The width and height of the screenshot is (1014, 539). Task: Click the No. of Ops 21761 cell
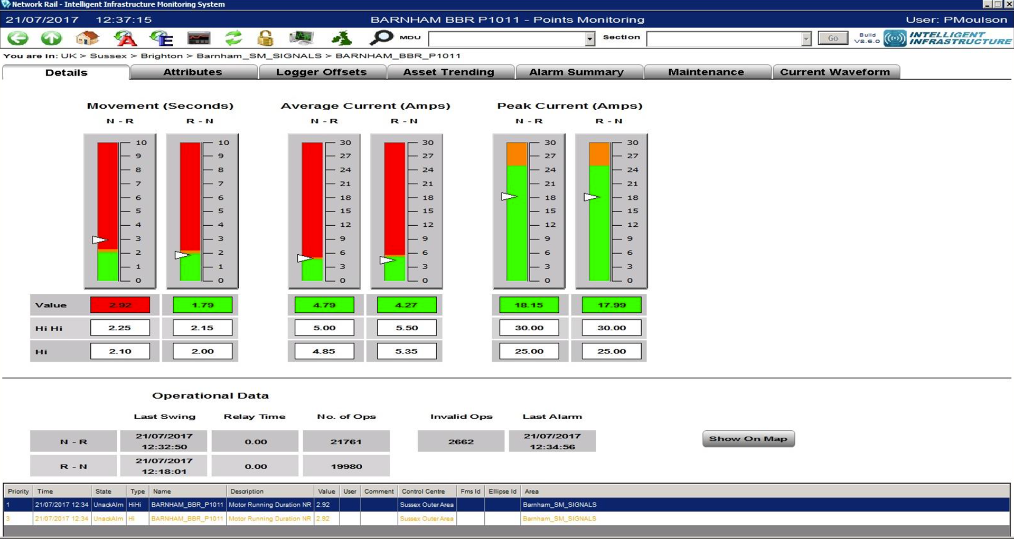pyautogui.click(x=346, y=441)
